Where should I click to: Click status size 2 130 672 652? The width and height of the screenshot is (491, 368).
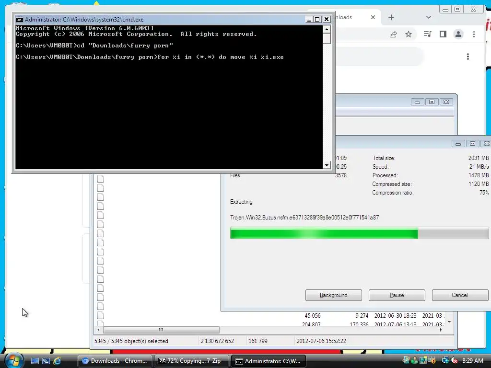click(217, 341)
